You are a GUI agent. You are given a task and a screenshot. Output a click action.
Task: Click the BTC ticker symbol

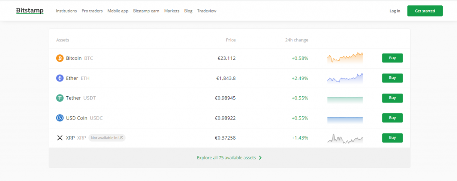[89, 58]
